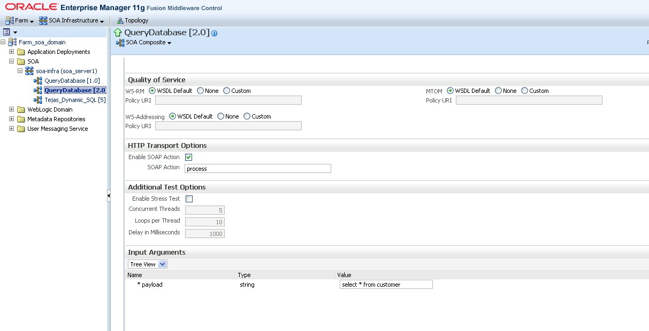Expand the WebLogic Domain node
Screen dimensions: 649x331
(12, 109)
